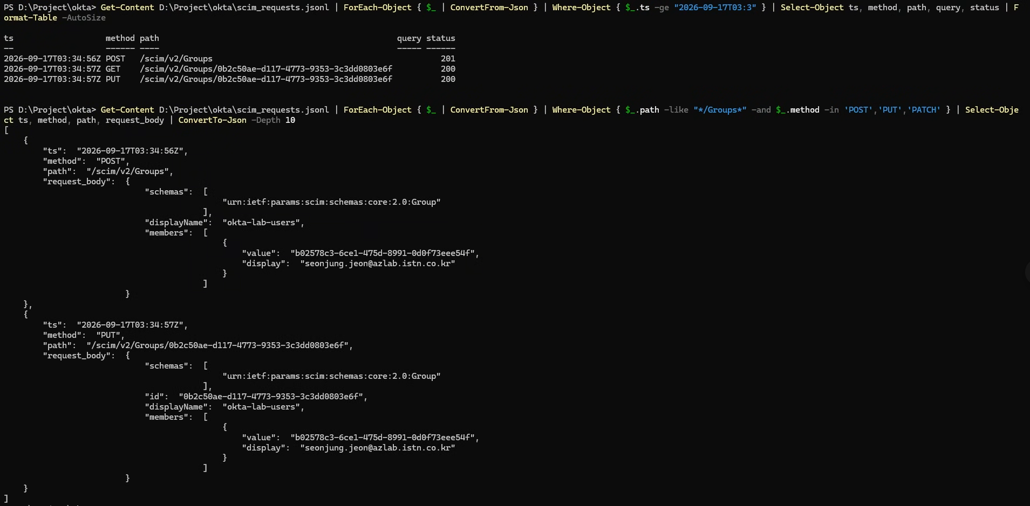Click the "*/Groups*" pattern in the second command
The image size is (1030, 506).
(x=720, y=110)
